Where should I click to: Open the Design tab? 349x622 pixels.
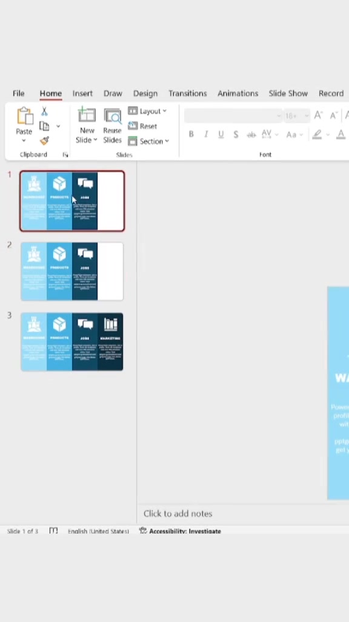click(145, 93)
